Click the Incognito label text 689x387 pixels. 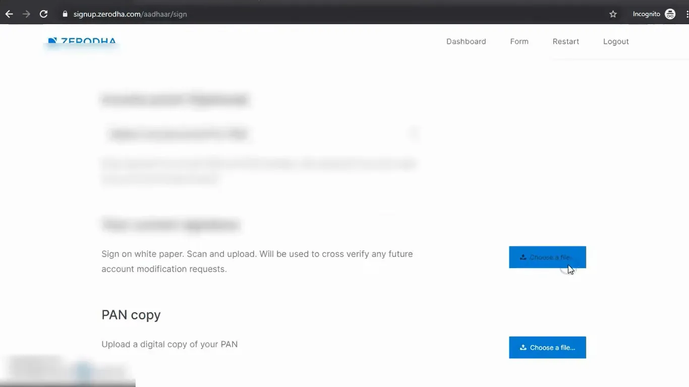(646, 14)
